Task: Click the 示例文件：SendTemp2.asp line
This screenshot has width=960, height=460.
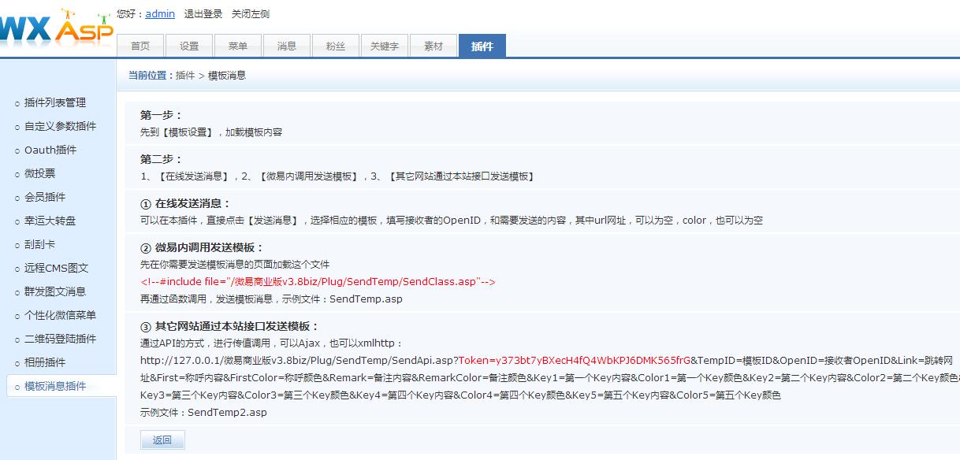Action: [x=203, y=413]
